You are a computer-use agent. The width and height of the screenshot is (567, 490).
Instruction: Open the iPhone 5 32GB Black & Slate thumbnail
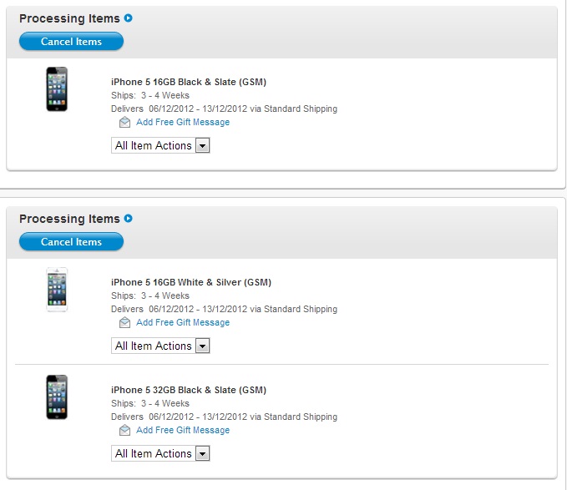[57, 397]
